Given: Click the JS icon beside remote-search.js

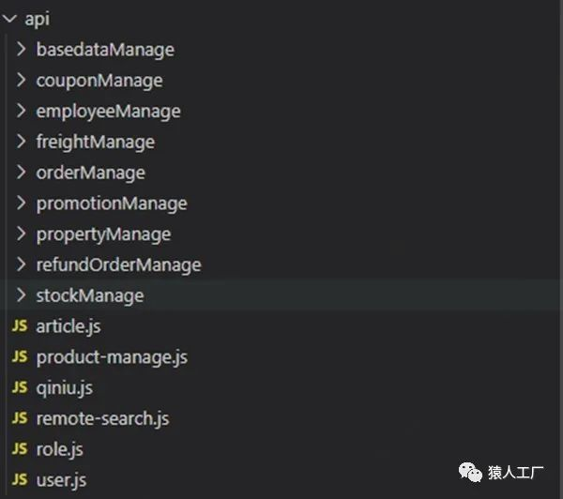Looking at the screenshot, I should tap(20, 418).
